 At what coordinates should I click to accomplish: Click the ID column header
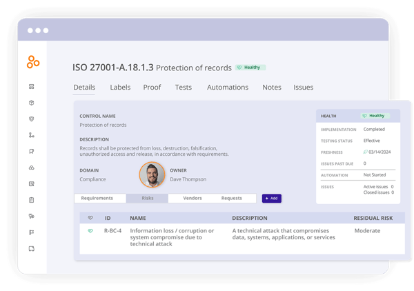pos(108,218)
